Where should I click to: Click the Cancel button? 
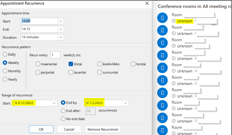coord(69,129)
